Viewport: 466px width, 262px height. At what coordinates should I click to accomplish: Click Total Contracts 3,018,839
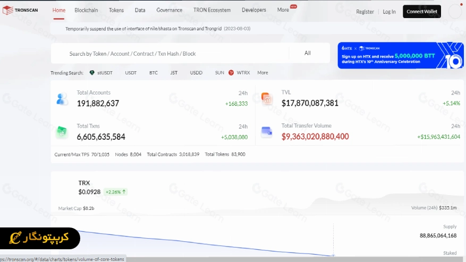tap(173, 154)
